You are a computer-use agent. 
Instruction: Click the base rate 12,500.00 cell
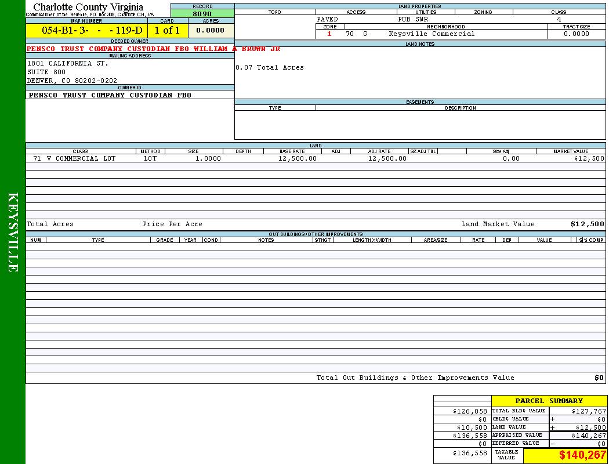point(298,158)
